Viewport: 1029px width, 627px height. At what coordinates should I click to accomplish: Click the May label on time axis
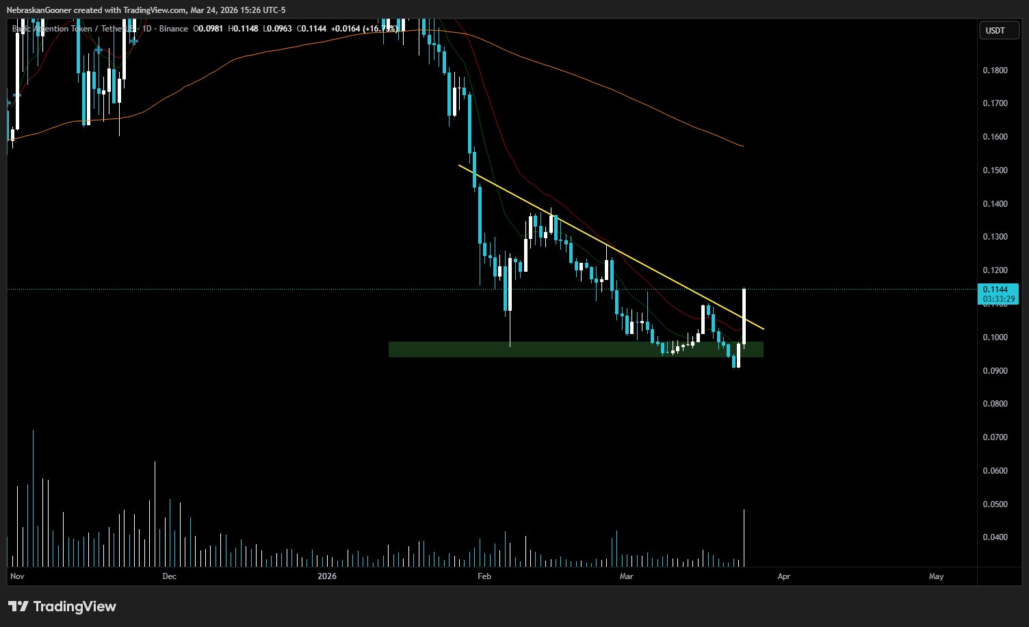pos(936,576)
